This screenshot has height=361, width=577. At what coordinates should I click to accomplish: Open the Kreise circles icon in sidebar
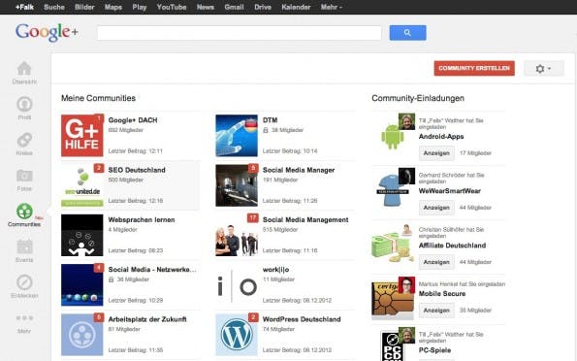(x=24, y=140)
